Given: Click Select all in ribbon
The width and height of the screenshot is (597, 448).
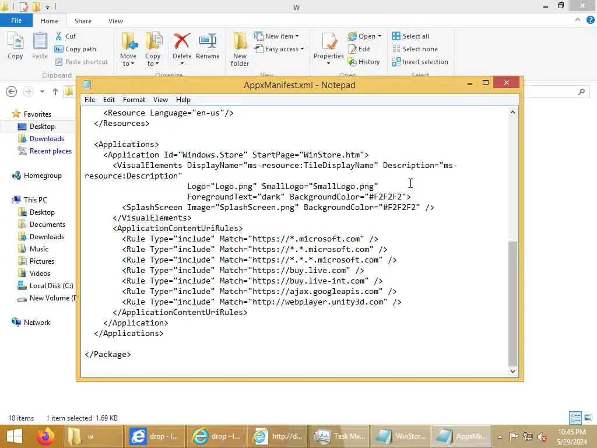Looking at the screenshot, I should [410, 36].
